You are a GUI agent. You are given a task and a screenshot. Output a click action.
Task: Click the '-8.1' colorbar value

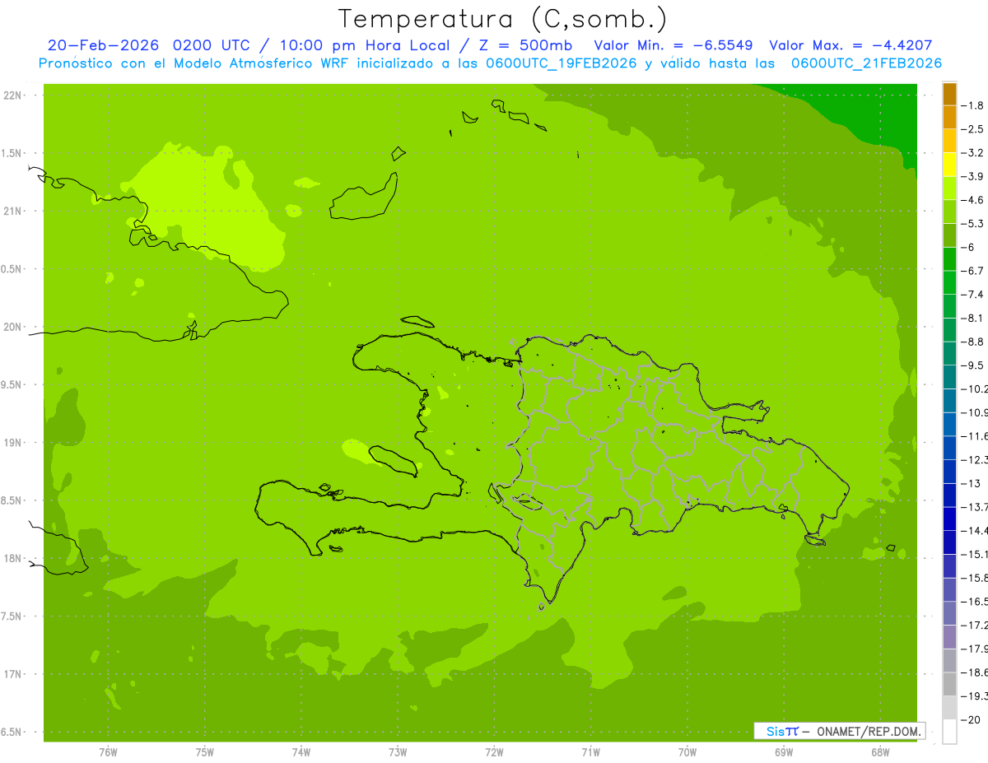click(x=973, y=318)
